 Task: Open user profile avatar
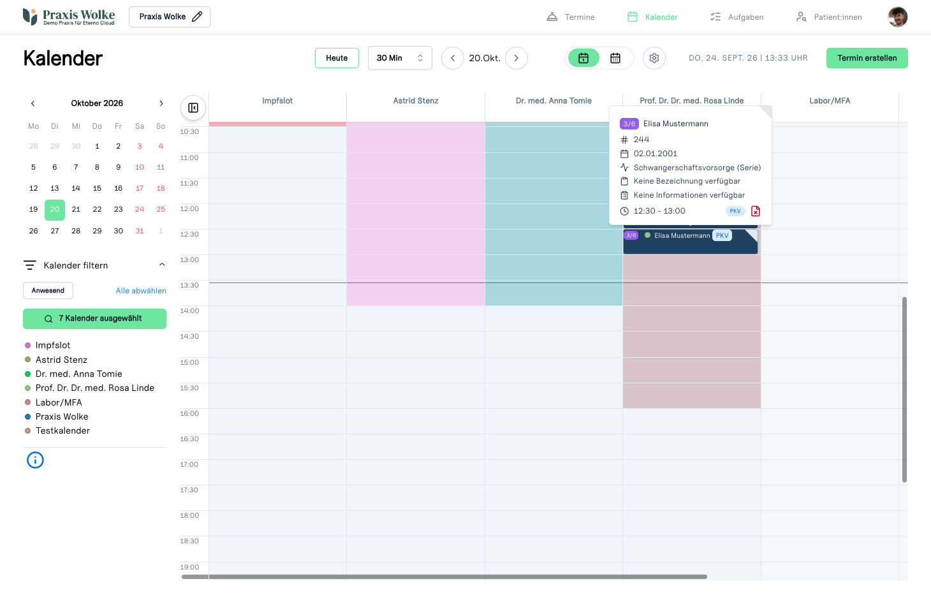click(898, 17)
